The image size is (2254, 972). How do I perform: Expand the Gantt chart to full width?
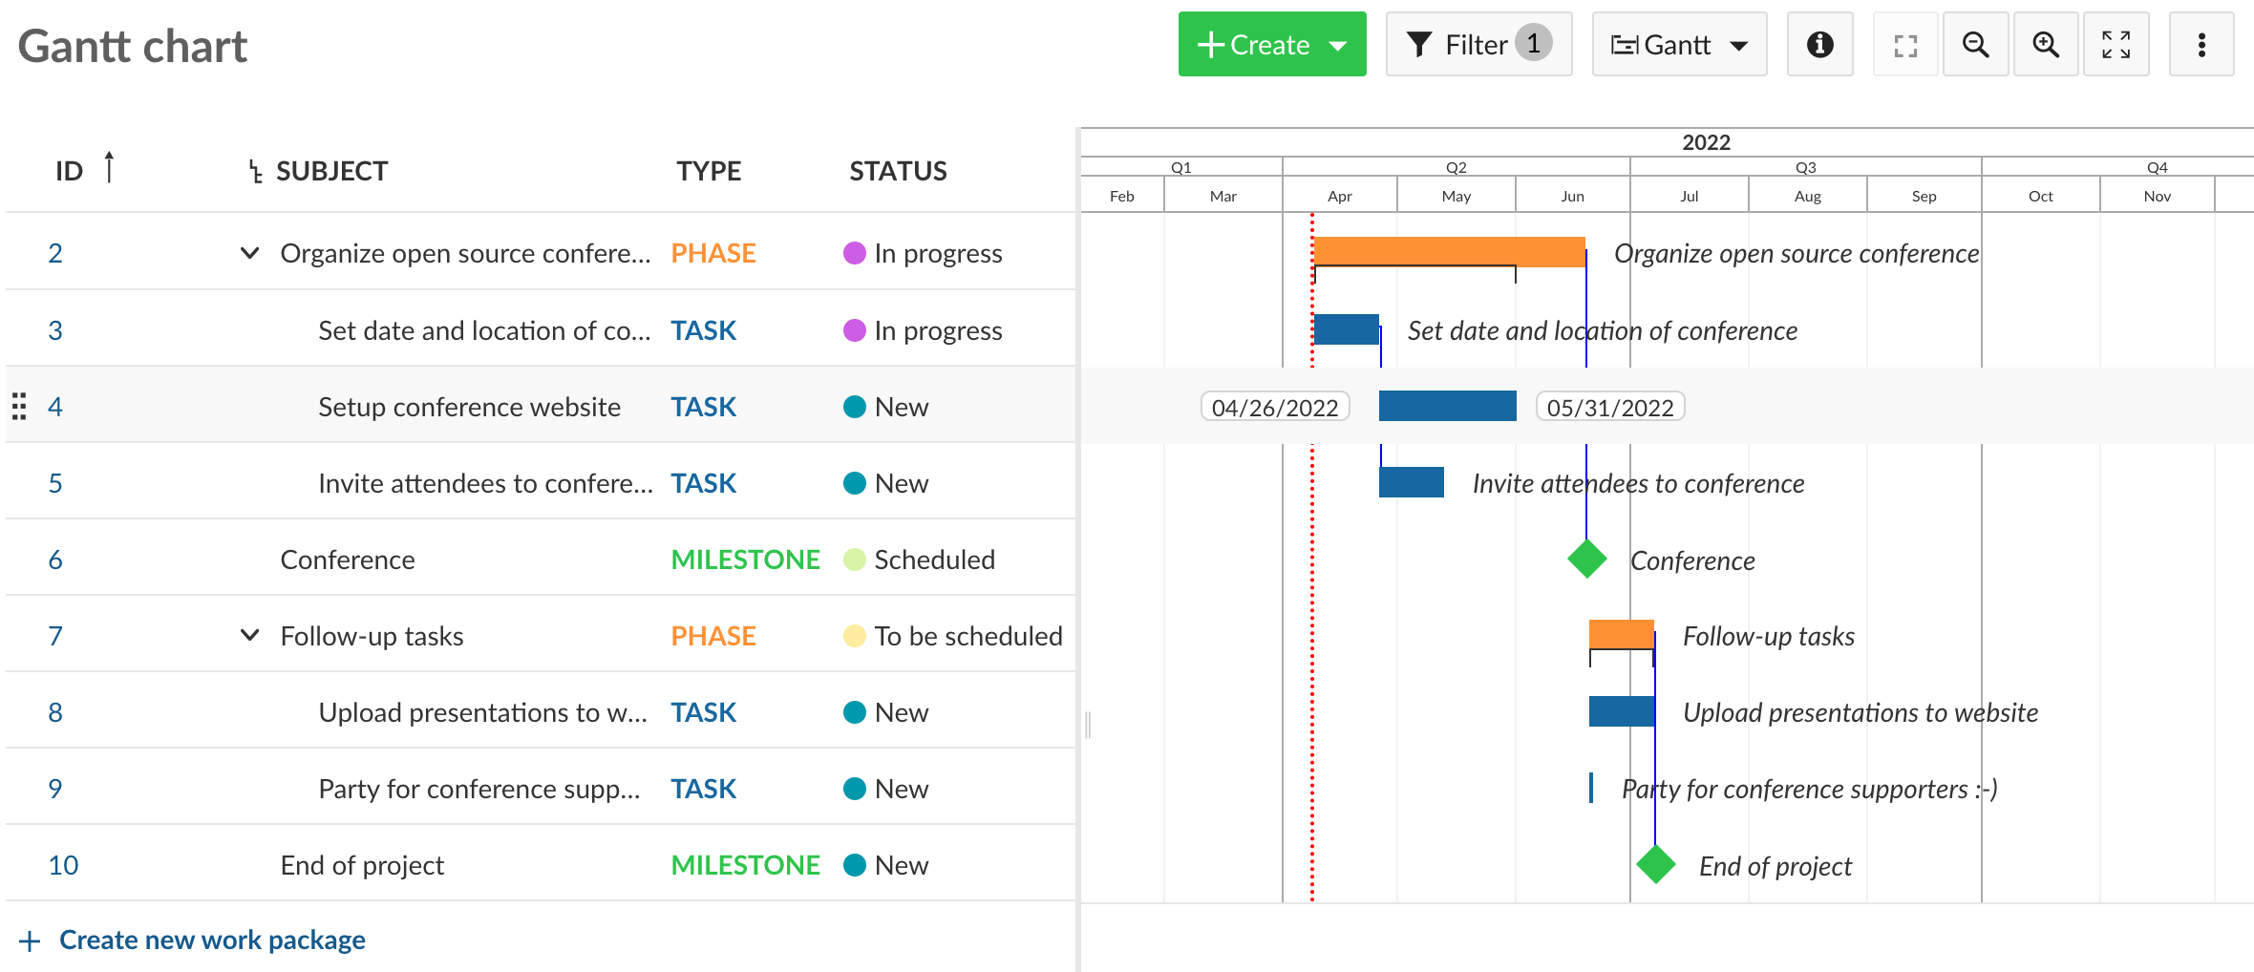tap(1904, 44)
